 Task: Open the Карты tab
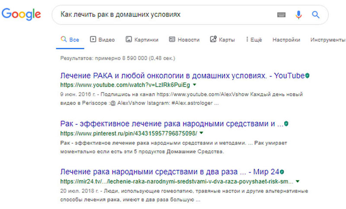(x=222, y=40)
